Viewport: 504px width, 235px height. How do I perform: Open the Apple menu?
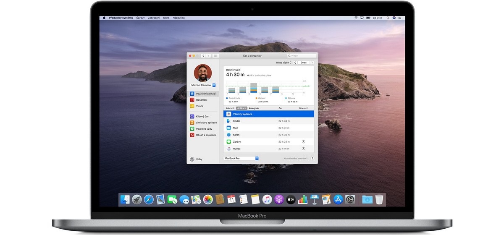(103, 18)
